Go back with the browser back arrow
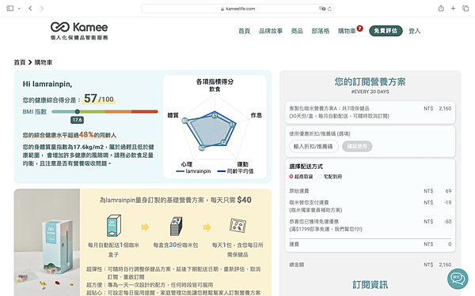Screen dimensions: 475x296 coord(30,9)
